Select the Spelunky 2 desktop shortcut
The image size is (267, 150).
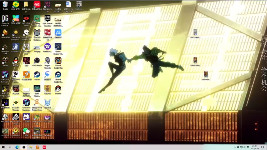16,132
